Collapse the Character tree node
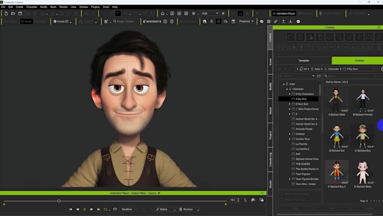This screenshot has height=216, width=383. 287,89
